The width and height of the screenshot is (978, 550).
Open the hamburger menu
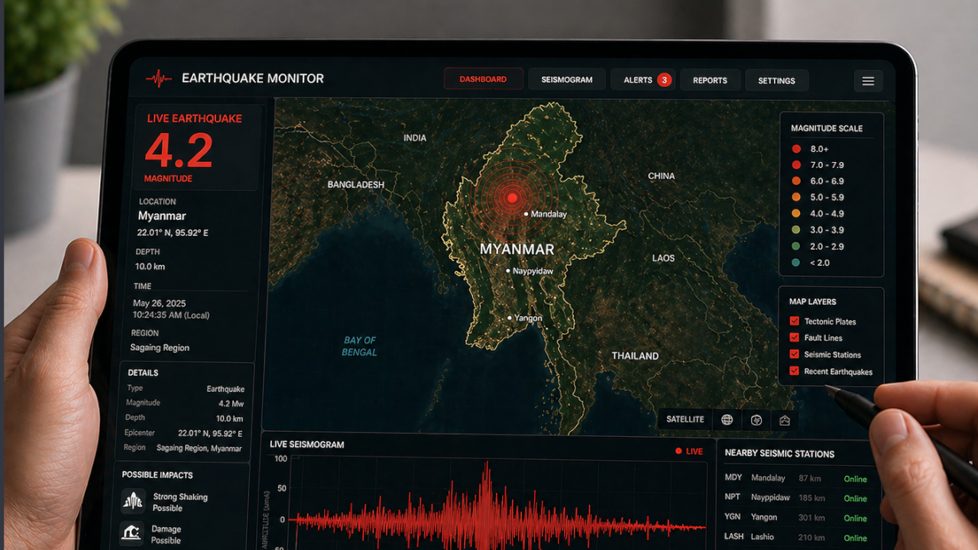coord(868,81)
